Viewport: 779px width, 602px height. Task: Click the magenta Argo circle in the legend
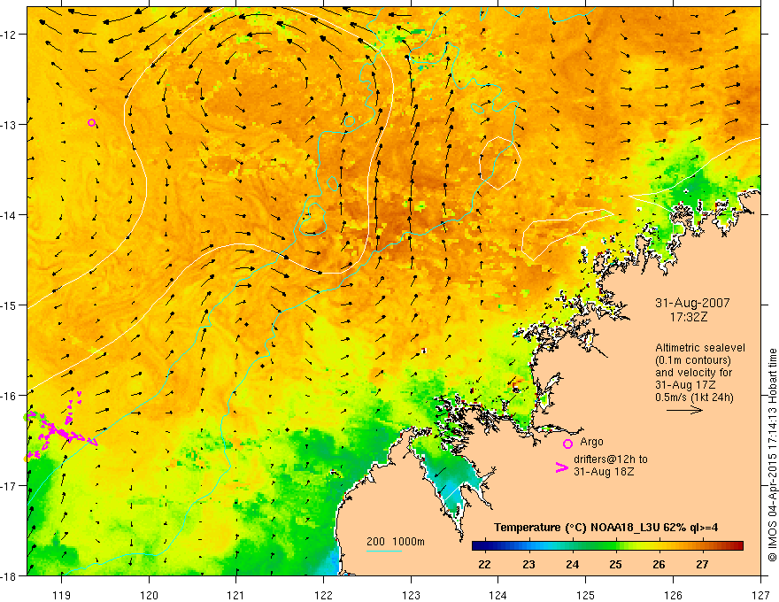567,444
